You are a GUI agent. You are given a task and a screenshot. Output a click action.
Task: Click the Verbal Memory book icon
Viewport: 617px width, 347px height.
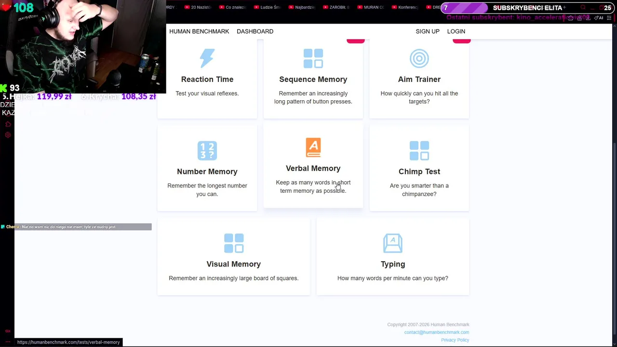point(313,147)
